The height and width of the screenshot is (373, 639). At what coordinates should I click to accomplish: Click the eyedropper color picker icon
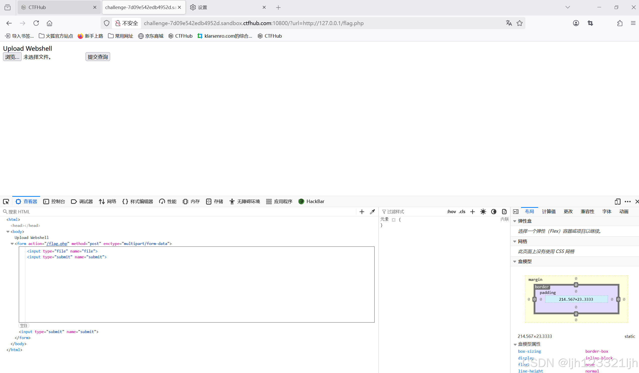[372, 212]
